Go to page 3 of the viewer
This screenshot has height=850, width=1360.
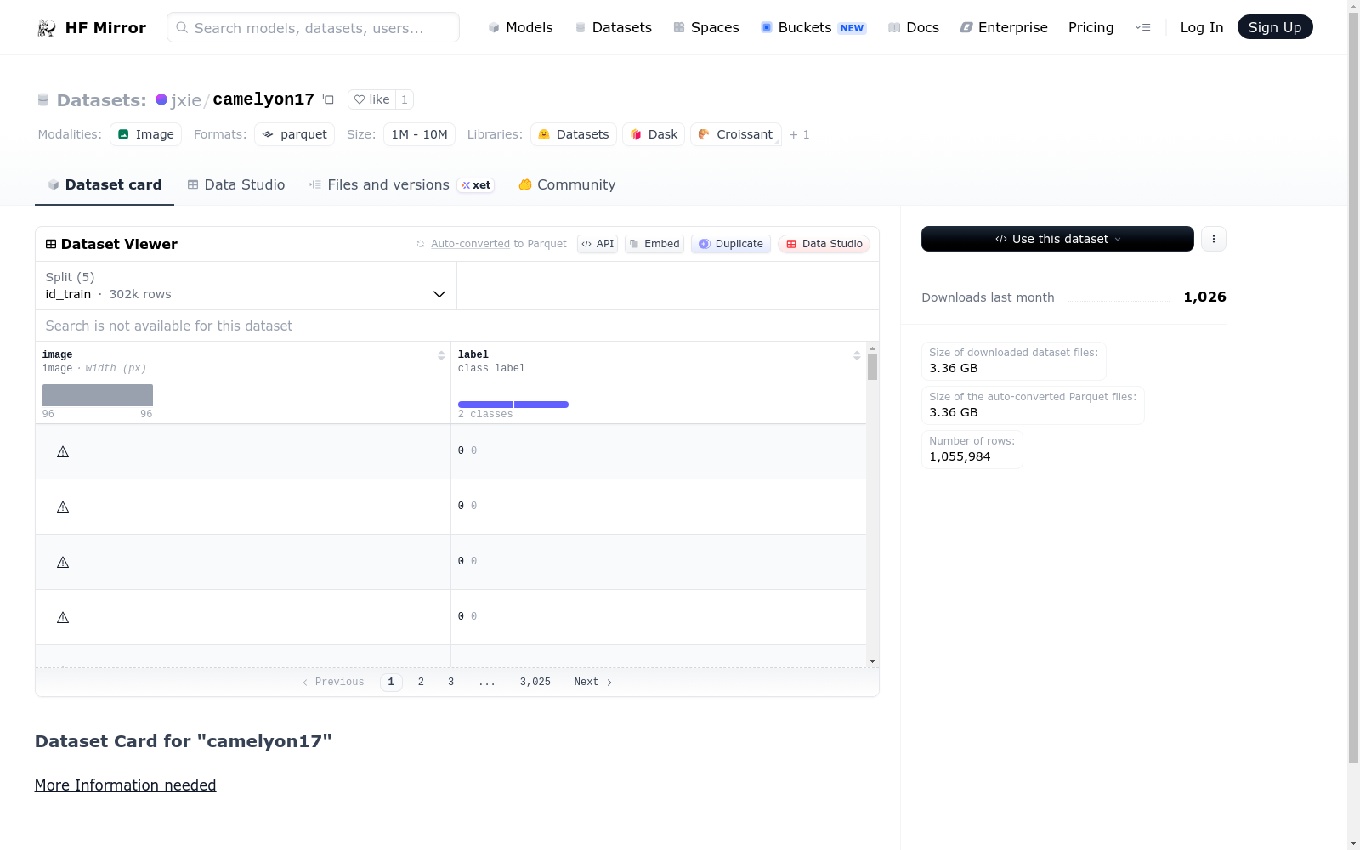450,682
